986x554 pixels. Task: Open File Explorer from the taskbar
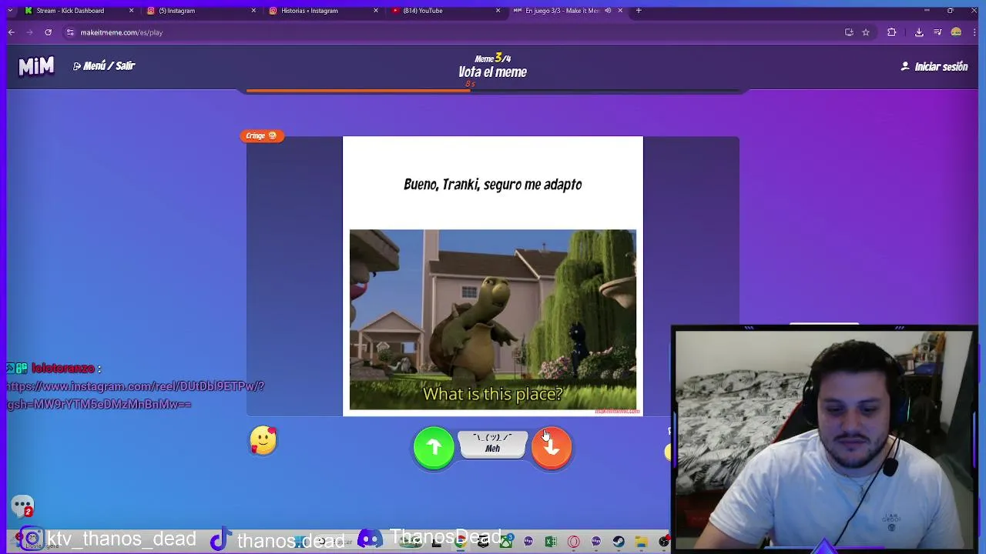[x=641, y=542]
